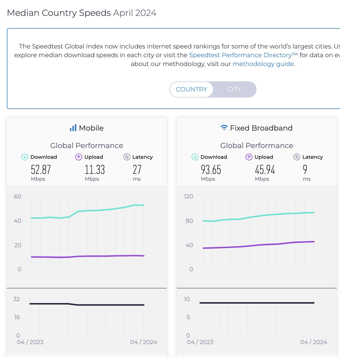Click the Mobile signal bars icon

point(73,128)
